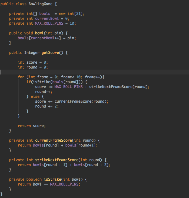Click MAX_ROLL_PINS in its declaration line
Image resolution: width=189 pixels, height=198 pixels.
coord(49,24)
